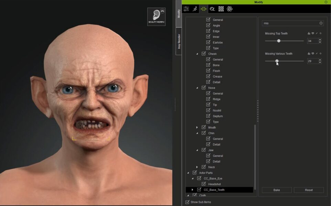Open the pose editing tab icon

coord(195,9)
